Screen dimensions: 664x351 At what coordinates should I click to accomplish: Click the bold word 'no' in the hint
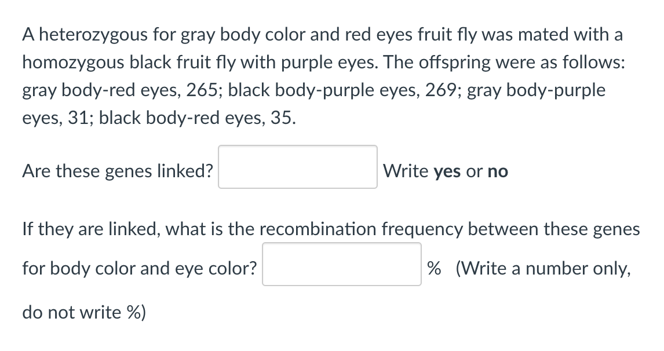tap(498, 171)
